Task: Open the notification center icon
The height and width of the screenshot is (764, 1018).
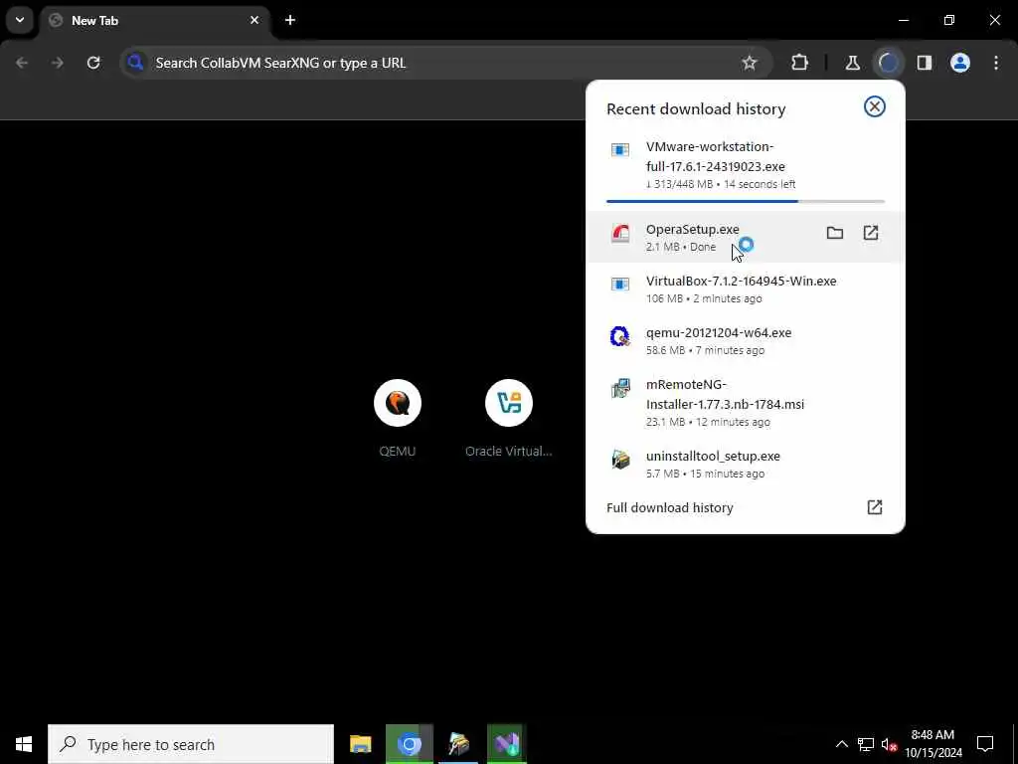Action: click(x=985, y=744)
